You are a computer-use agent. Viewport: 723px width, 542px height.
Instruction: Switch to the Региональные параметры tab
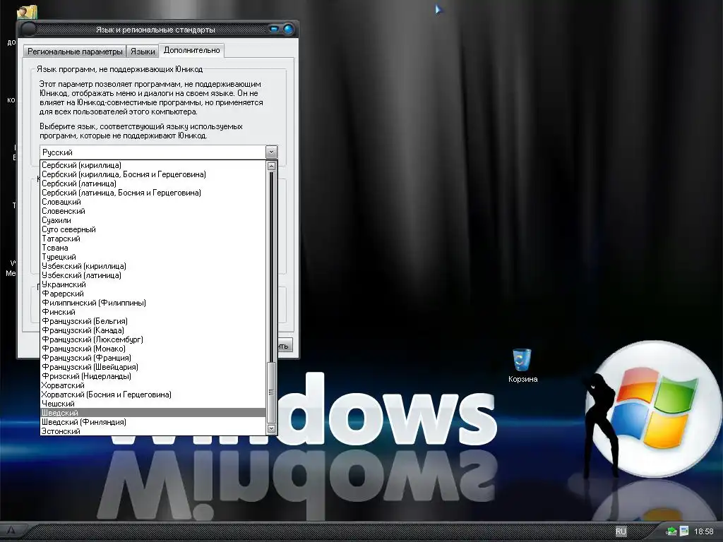pos(75,51)
